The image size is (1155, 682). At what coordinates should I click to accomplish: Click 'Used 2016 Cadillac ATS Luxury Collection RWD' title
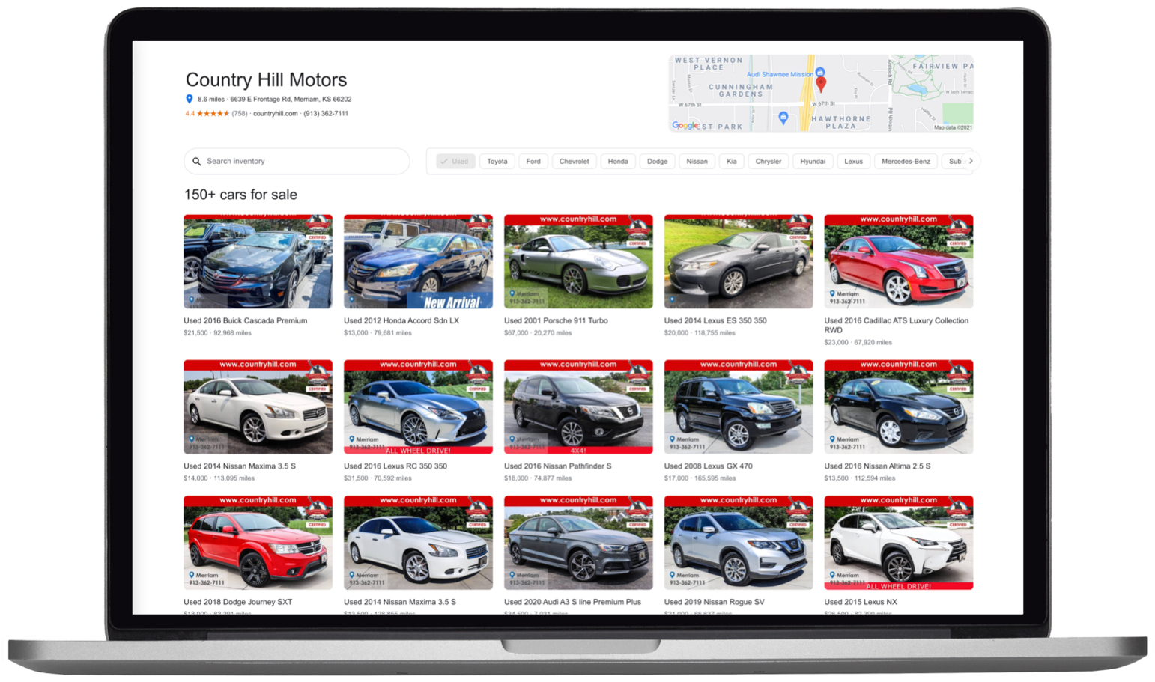pos(897,325)
